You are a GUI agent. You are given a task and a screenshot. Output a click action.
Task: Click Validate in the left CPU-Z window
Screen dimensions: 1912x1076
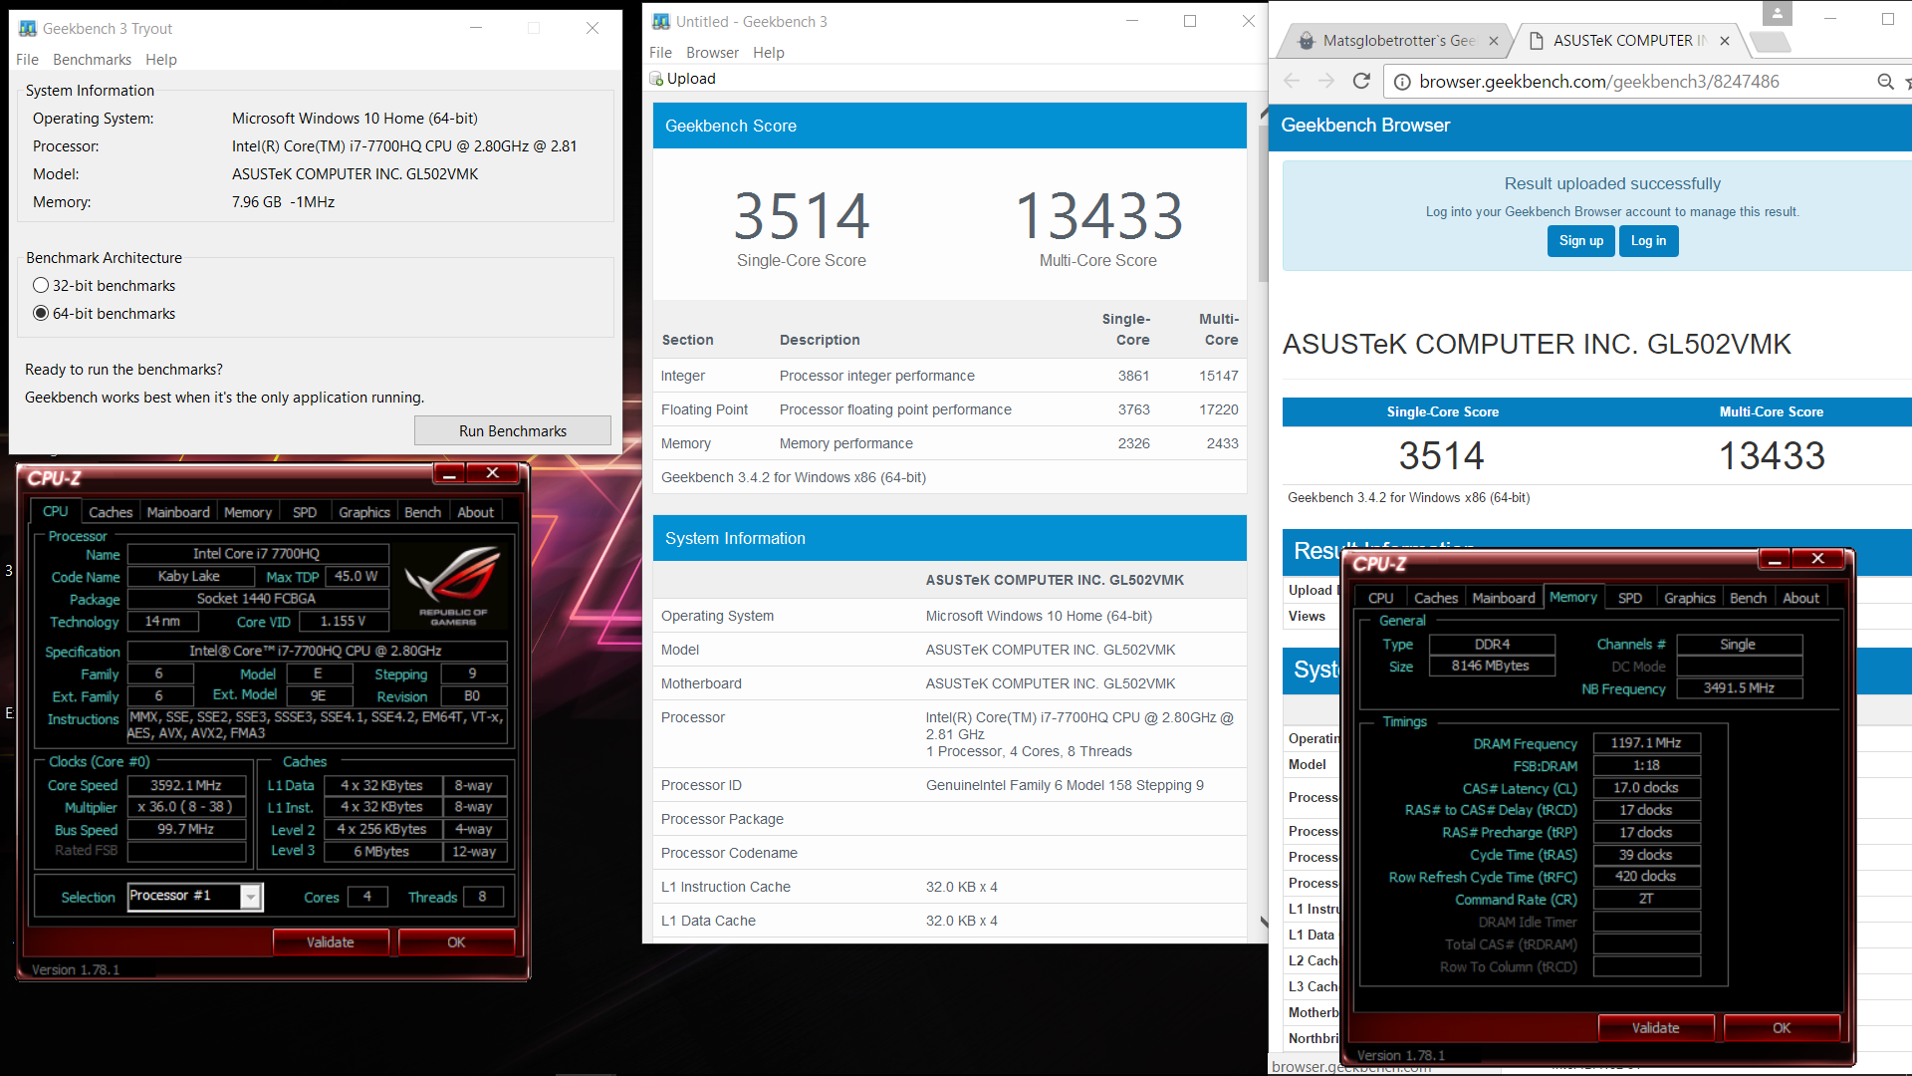(x=331, y=942)
